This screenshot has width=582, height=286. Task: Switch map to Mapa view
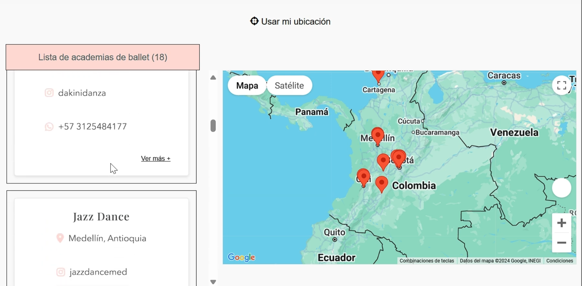point(247,86)
